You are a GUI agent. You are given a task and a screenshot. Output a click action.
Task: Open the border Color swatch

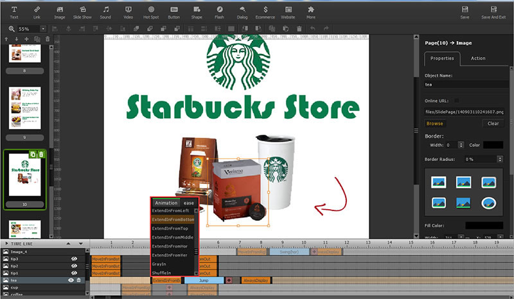[x=493, y=145]
